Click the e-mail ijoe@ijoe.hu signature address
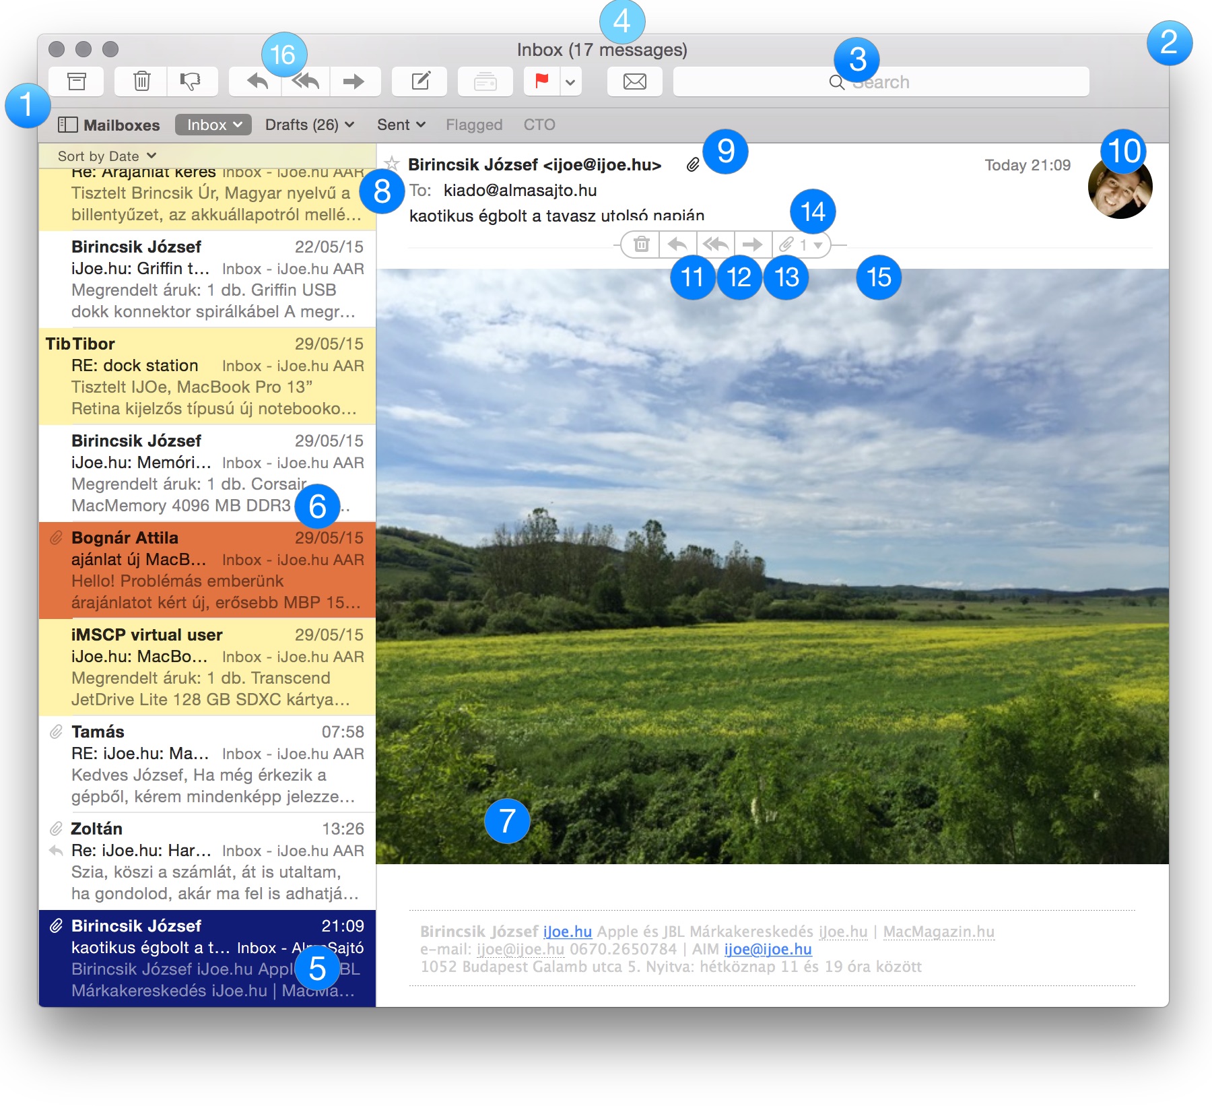This screenshot has width=1212, height=1106. 520,949
